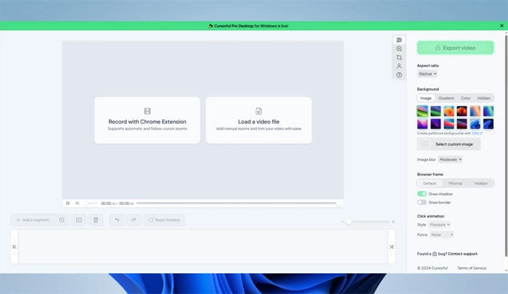Click the right panel vertical scrollbar
Screen dimensions: 508x294
pos(506,146)
